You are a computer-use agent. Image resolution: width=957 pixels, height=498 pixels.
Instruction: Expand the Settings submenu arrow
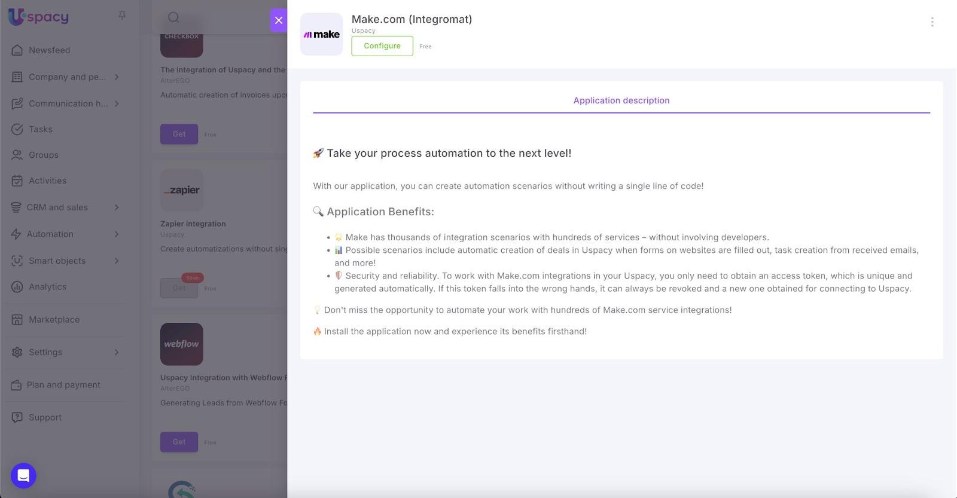click(x=117, y=352)
